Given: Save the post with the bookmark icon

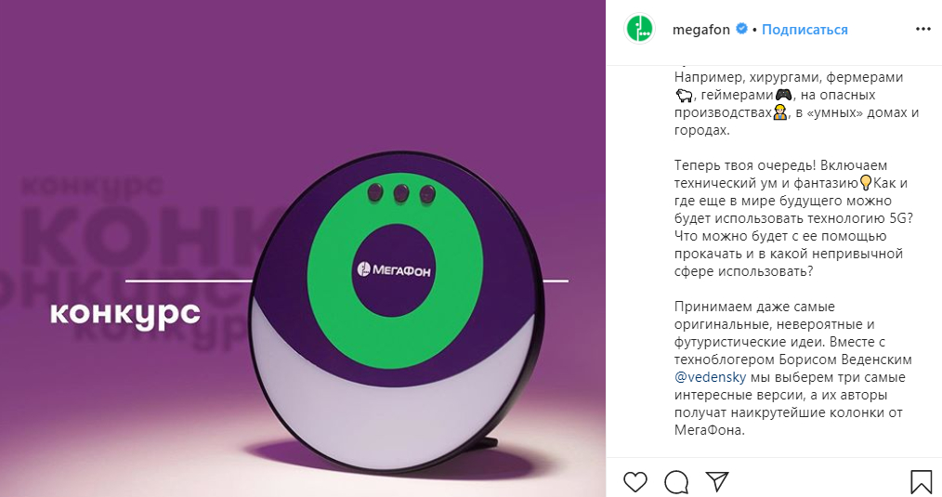Looking at the screenshot, I should coord(921,481).
